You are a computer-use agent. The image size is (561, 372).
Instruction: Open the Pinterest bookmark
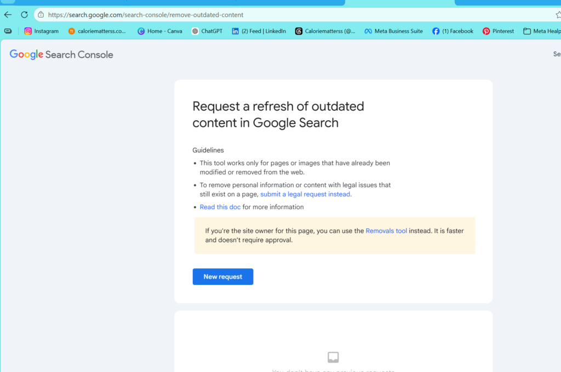498,31
